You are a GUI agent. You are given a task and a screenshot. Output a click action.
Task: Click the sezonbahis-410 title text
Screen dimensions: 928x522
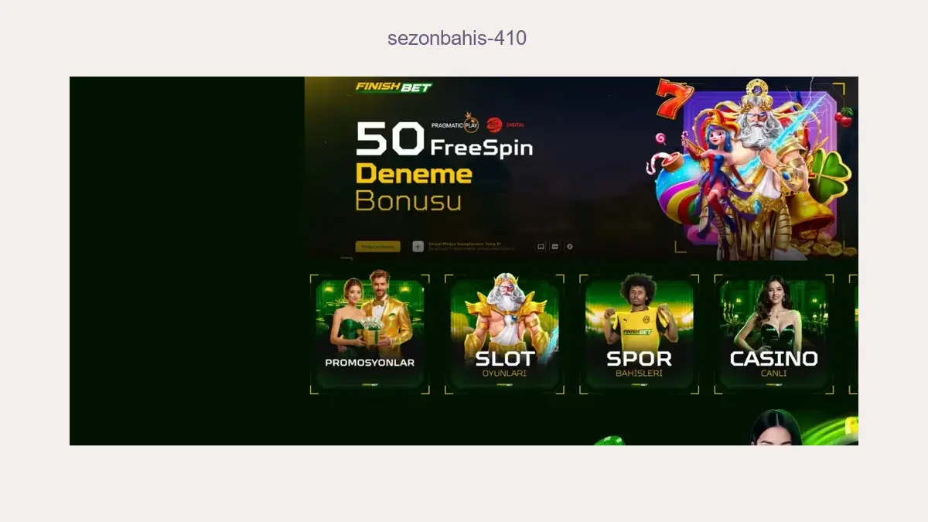point(457,38)
